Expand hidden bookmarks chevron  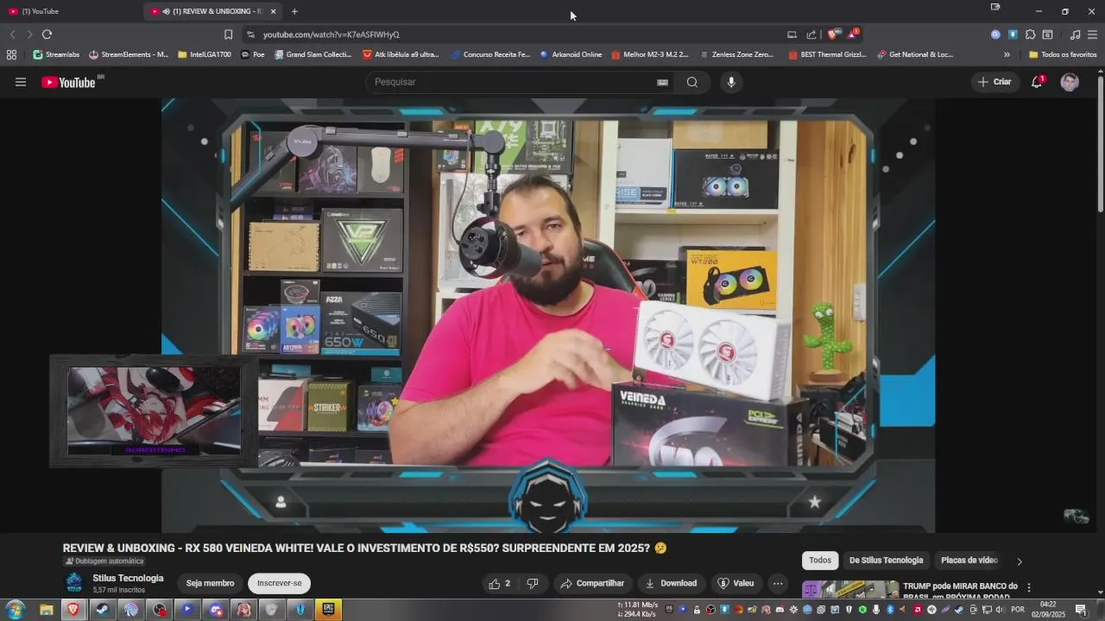tap(1007, 54)
